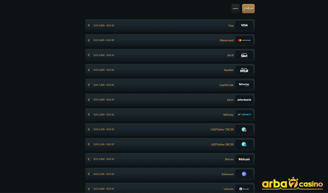The width and height of the screenshot is (328, 193).
Task: Switch to the gold deposit tab
Action: point(248,8)
